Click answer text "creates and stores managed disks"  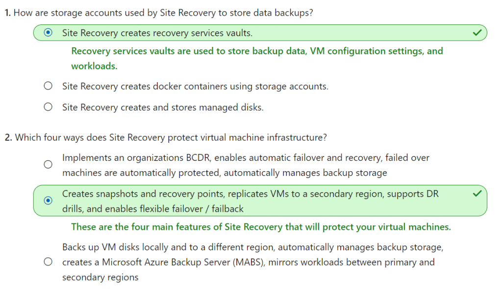coord(162,107)
